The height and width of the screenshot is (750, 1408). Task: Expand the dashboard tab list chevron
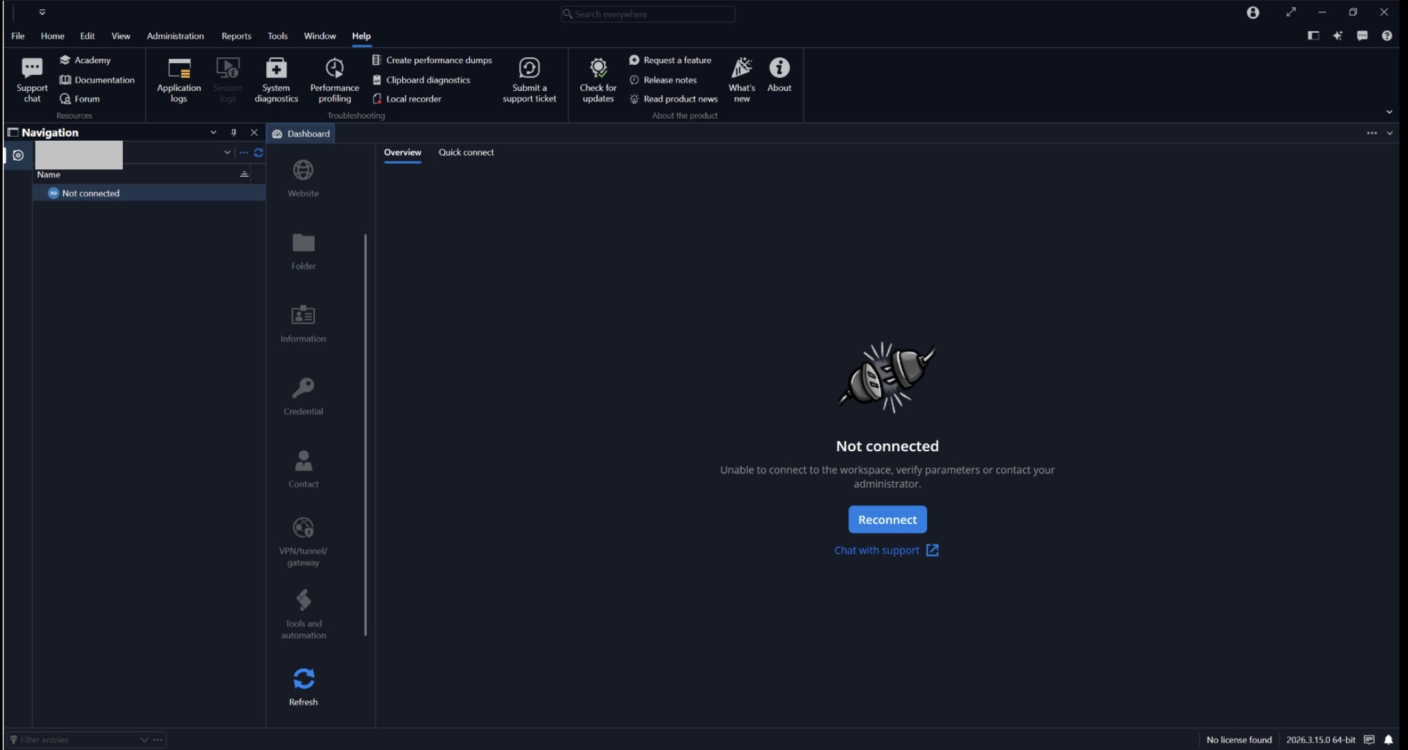pos(1390,133)
